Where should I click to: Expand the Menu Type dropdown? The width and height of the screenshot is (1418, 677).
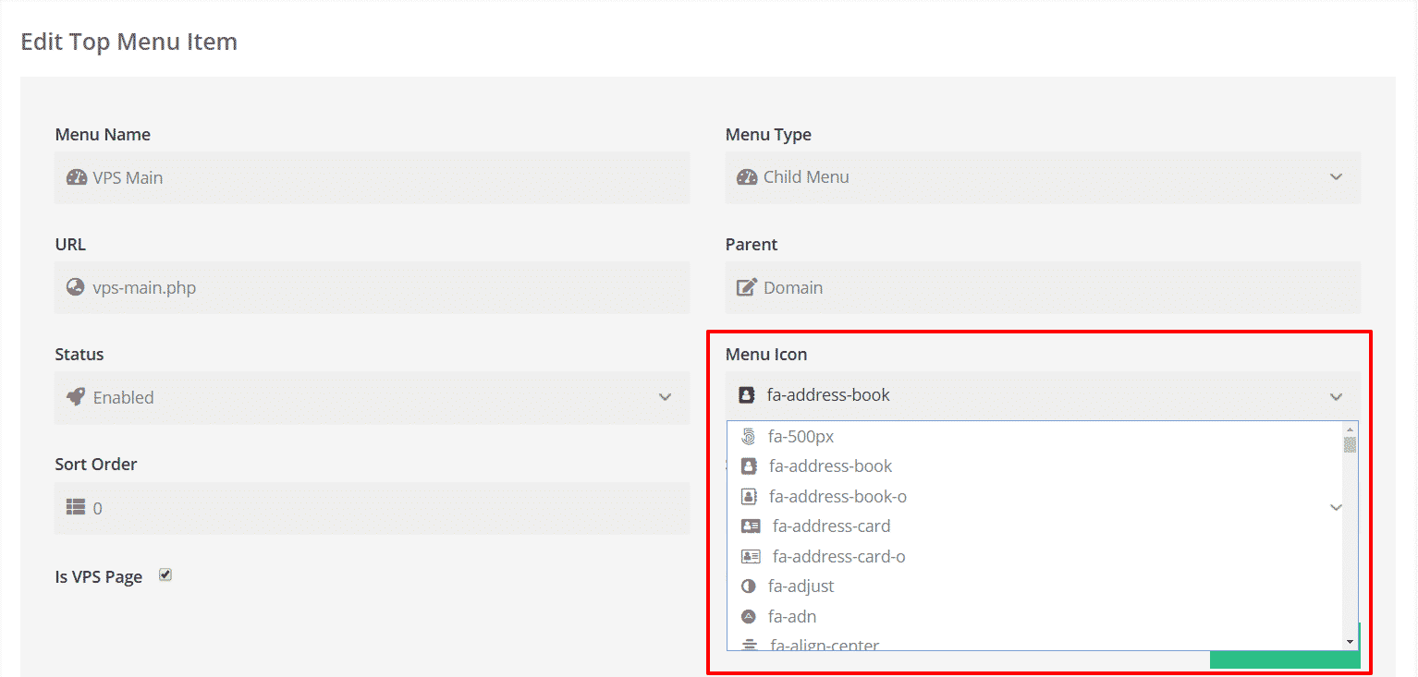1336,177
